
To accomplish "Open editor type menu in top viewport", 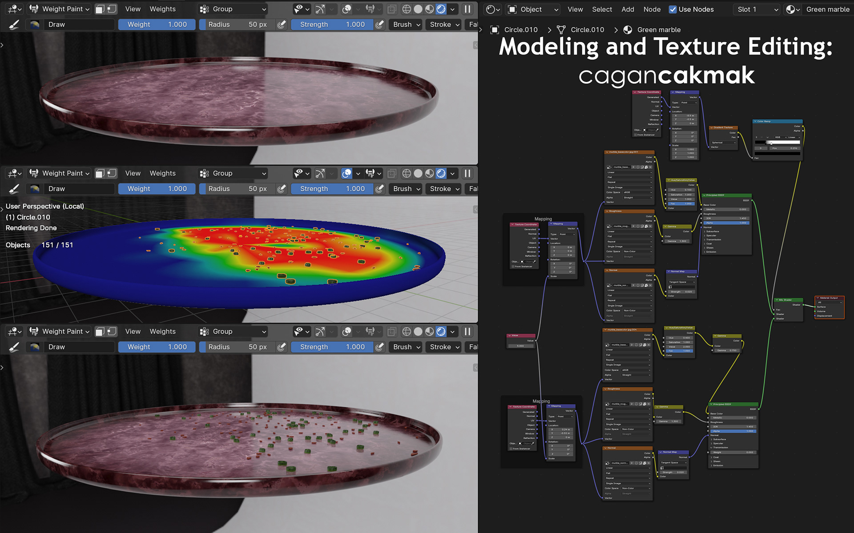I will click(15, 9).
